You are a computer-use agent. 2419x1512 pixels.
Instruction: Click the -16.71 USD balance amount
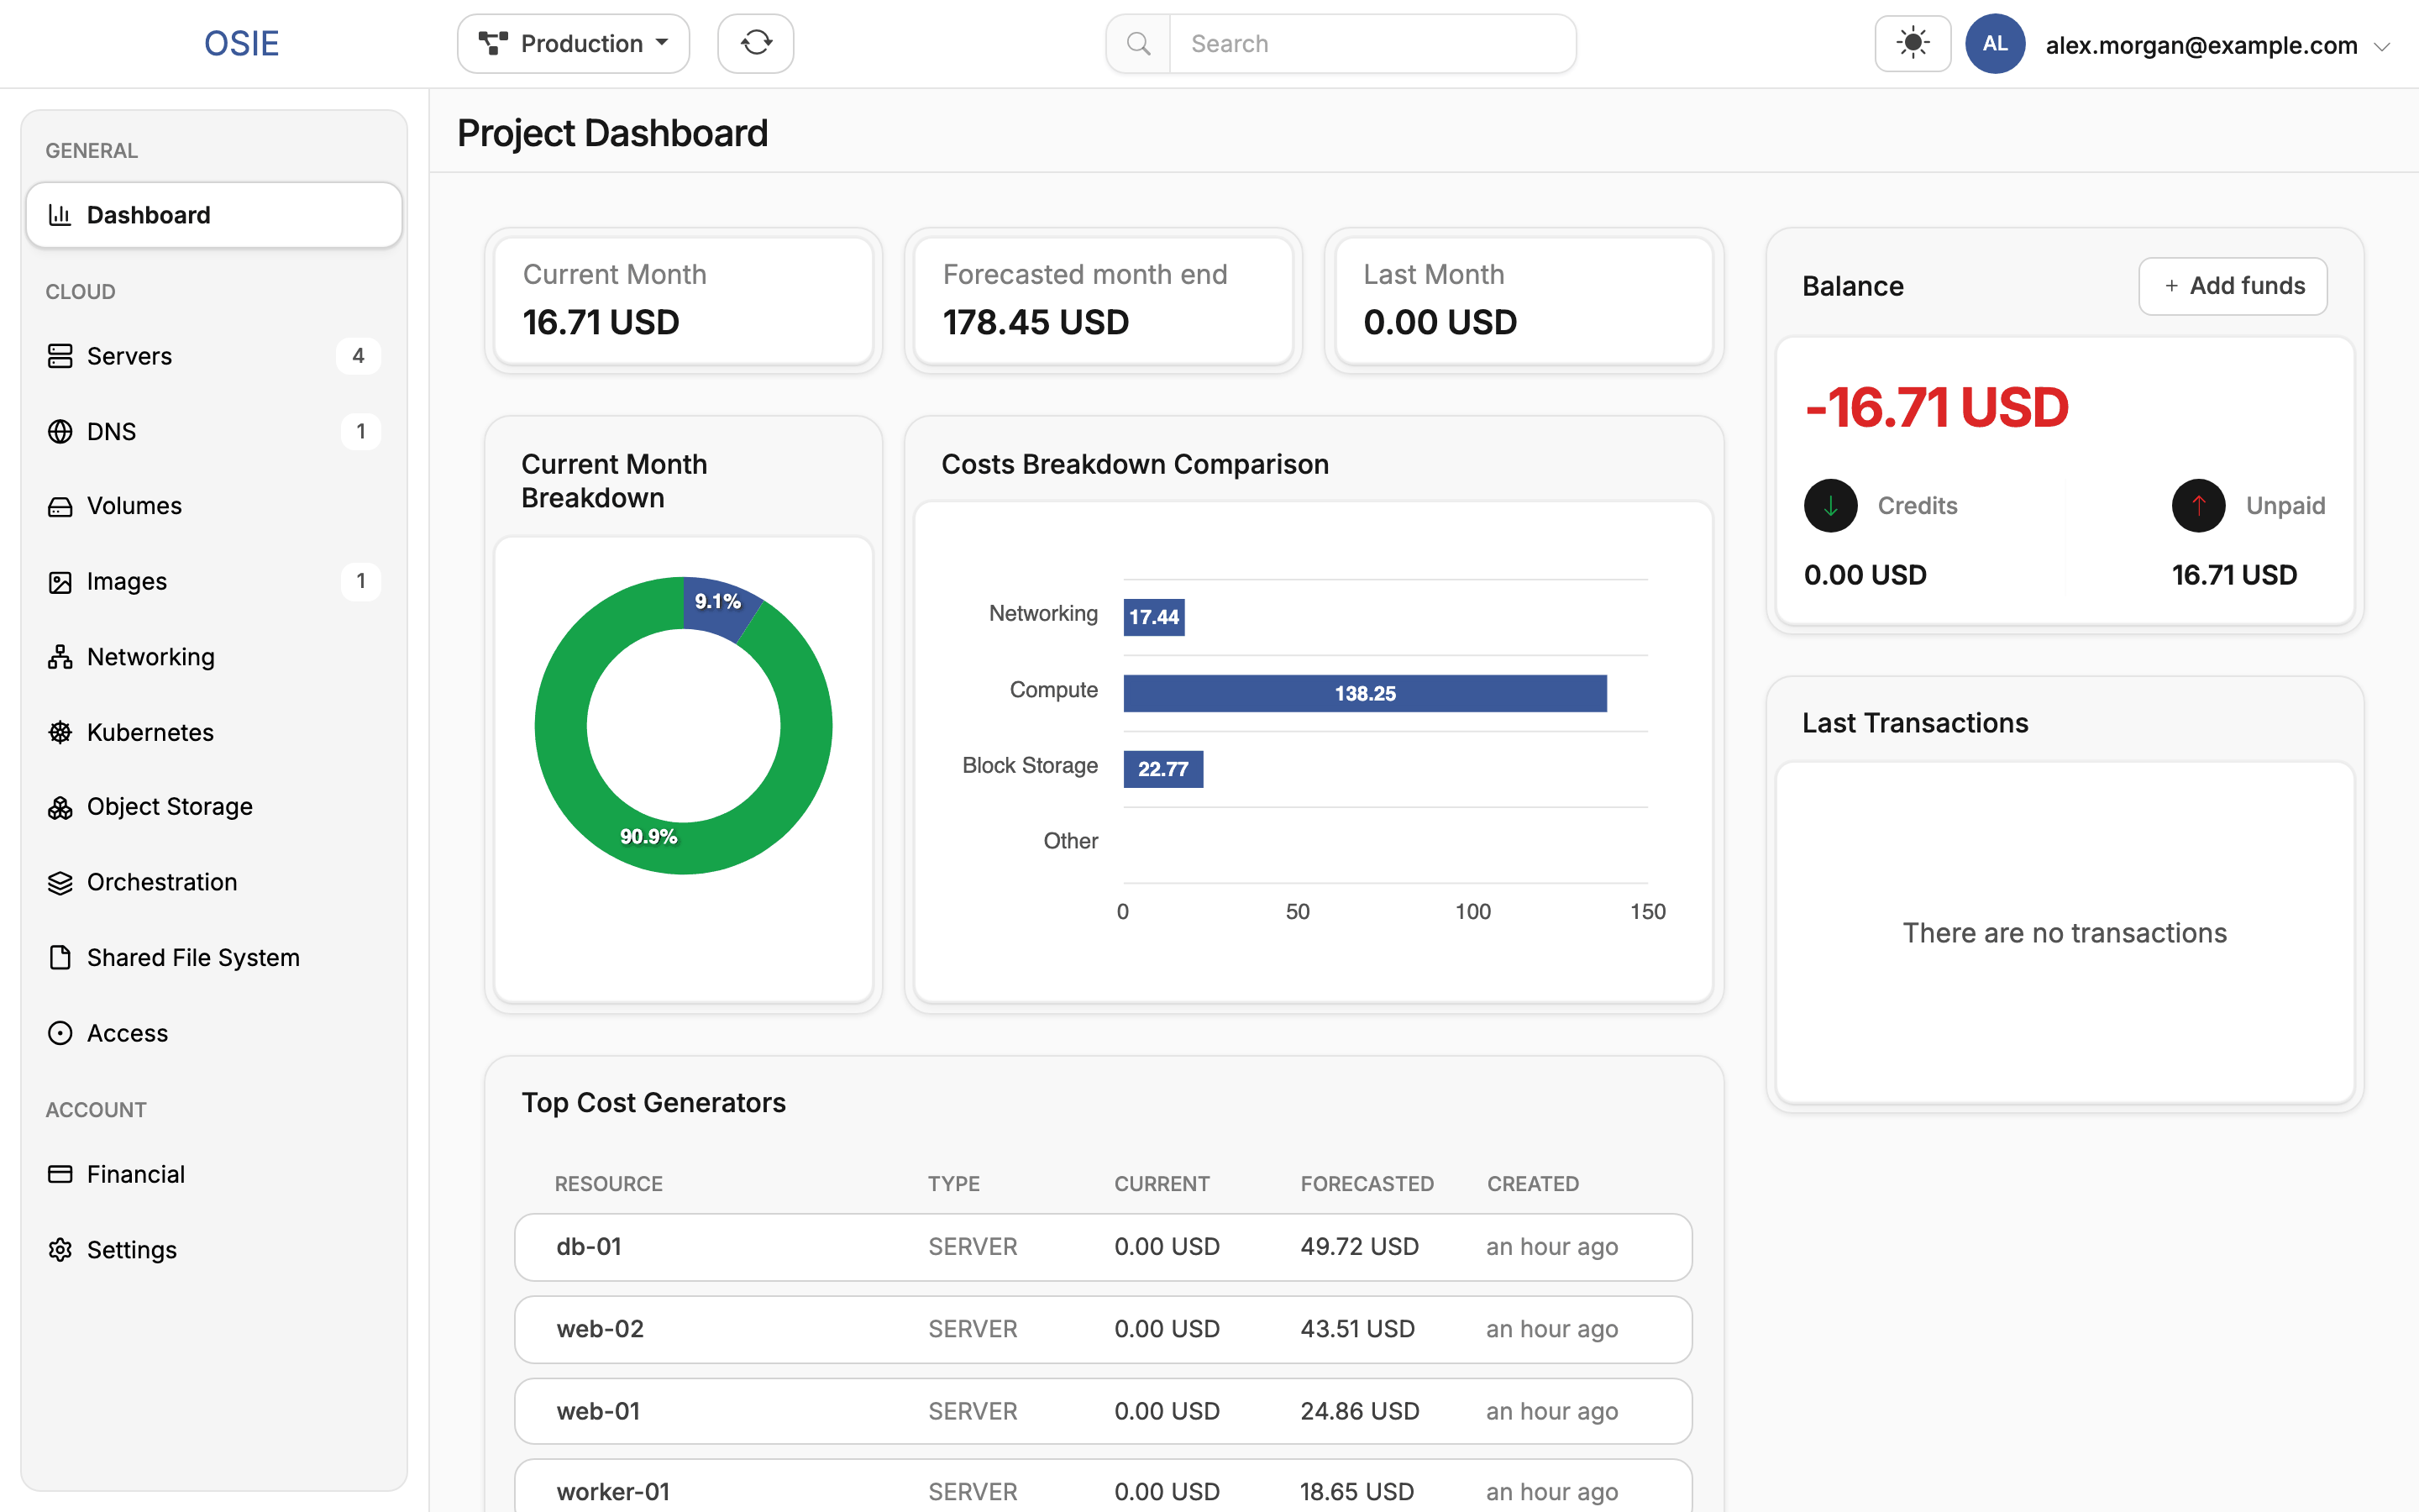pos(1936,408)
